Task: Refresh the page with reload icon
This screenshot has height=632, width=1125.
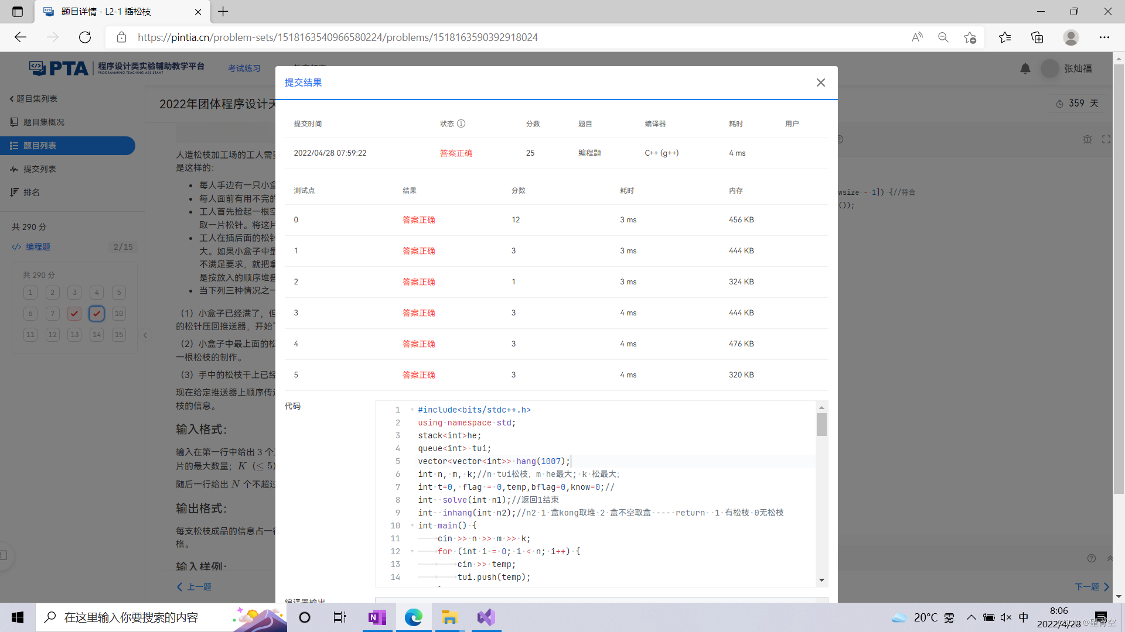Action: coord(85,37)
